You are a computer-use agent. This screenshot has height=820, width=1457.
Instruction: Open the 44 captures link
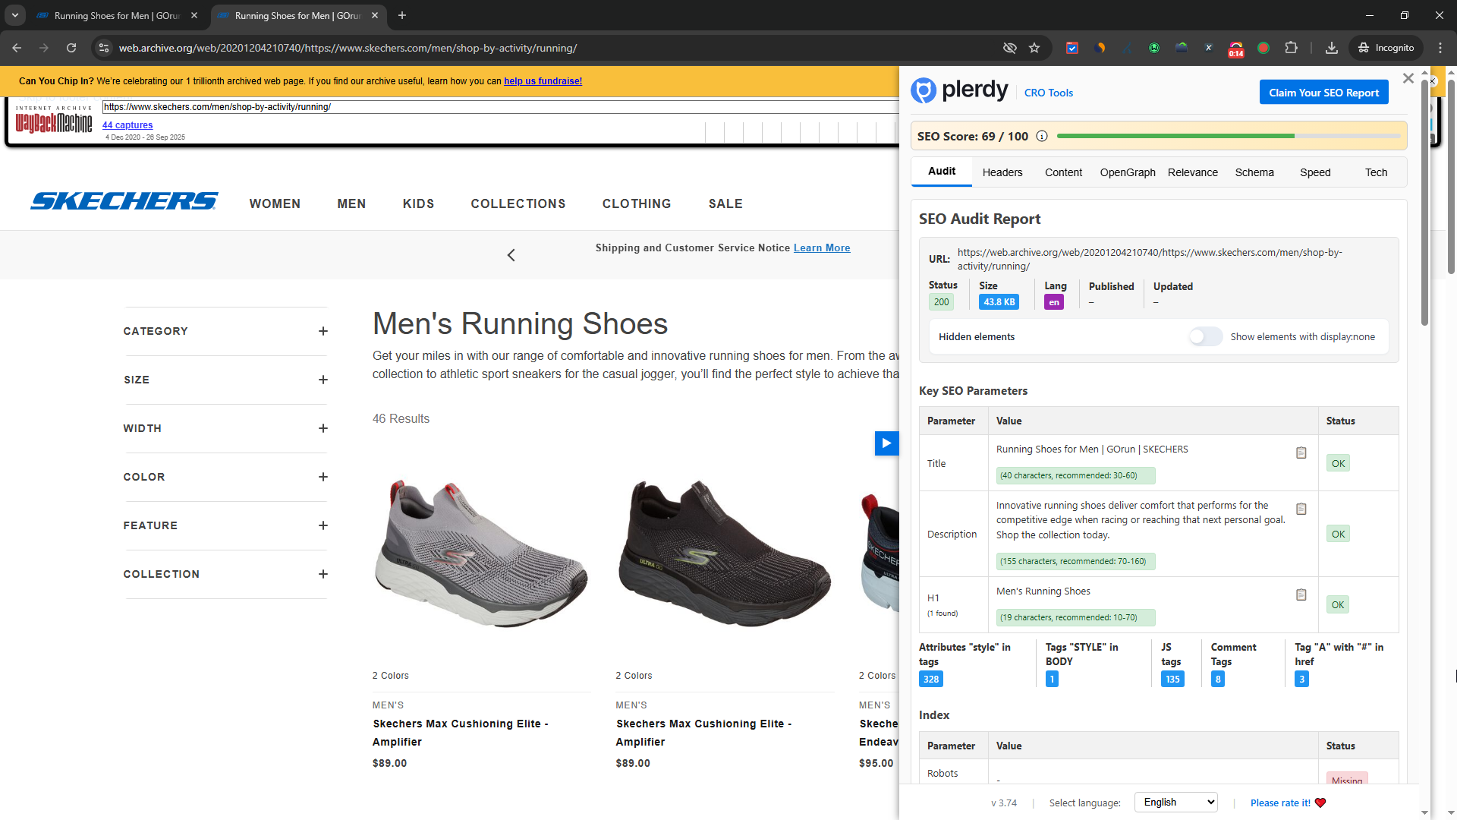(x=127, y=125)
